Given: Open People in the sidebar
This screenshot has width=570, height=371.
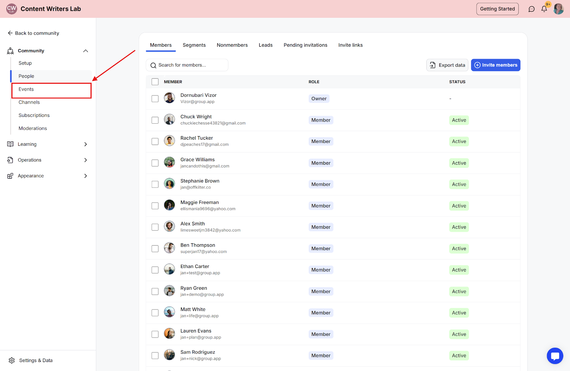Looking at the screenshot, I should pos(51,76).
